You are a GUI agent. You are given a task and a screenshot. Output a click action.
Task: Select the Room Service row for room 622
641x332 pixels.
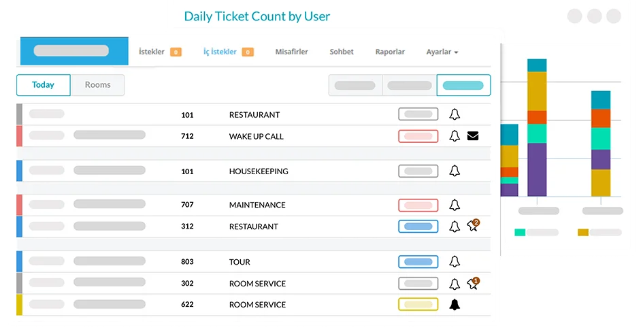click(x=257, y=305)
